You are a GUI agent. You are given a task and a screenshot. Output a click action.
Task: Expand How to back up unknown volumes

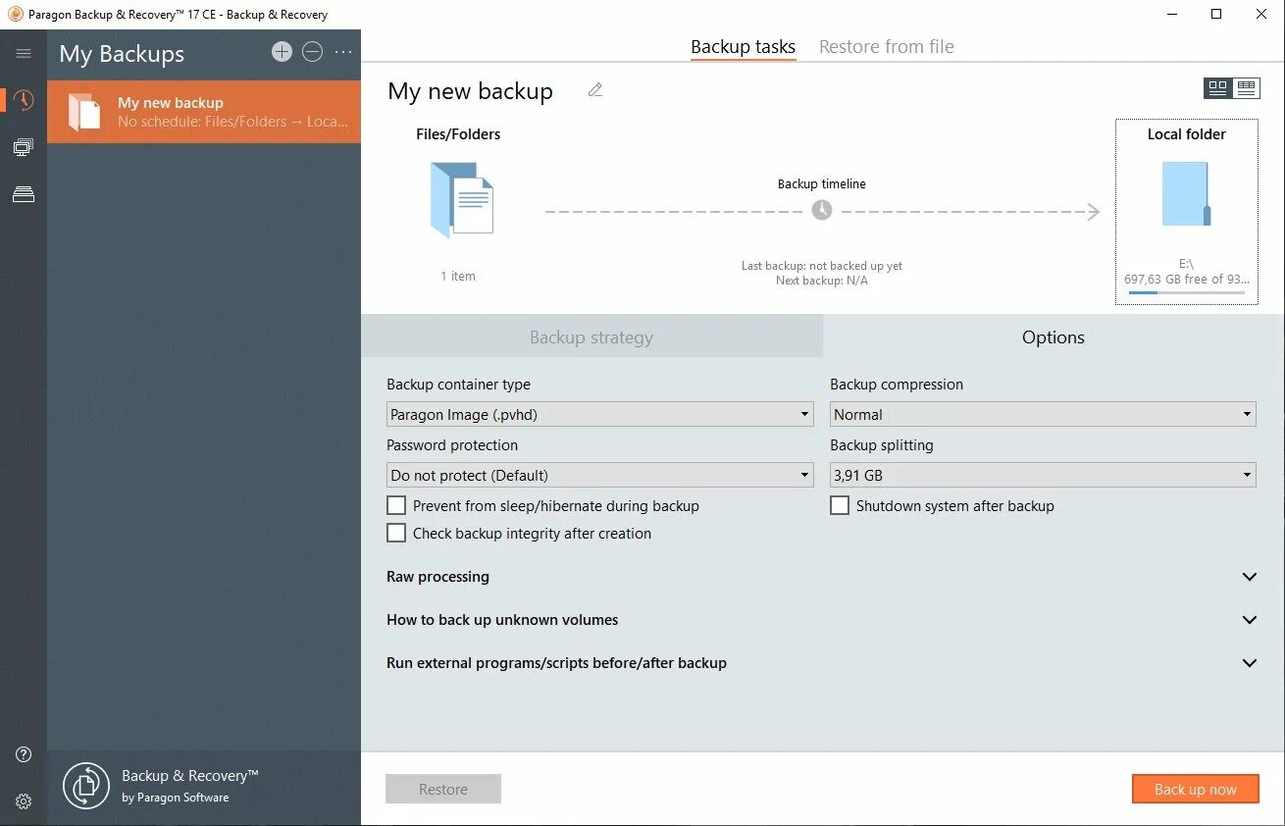coord(822,620)
